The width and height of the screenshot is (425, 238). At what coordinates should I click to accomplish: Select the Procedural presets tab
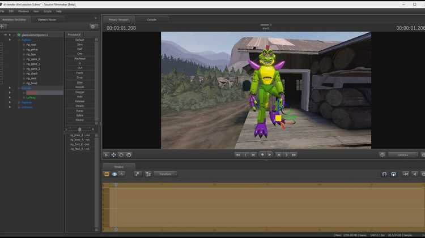tap(74, 34)
